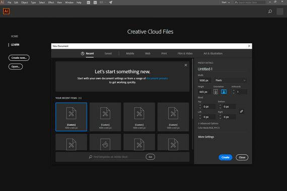Open the Type menu
Viewport: 287px width, 191px height.
33,3
